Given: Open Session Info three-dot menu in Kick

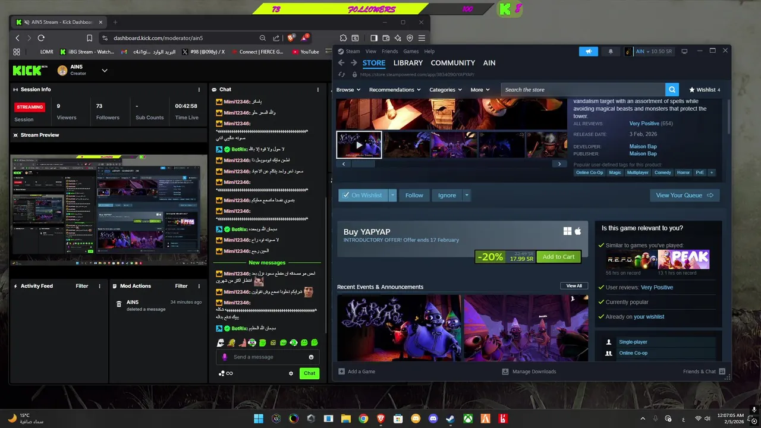Looking at the screenshot, I should click(x=199, y=90).
